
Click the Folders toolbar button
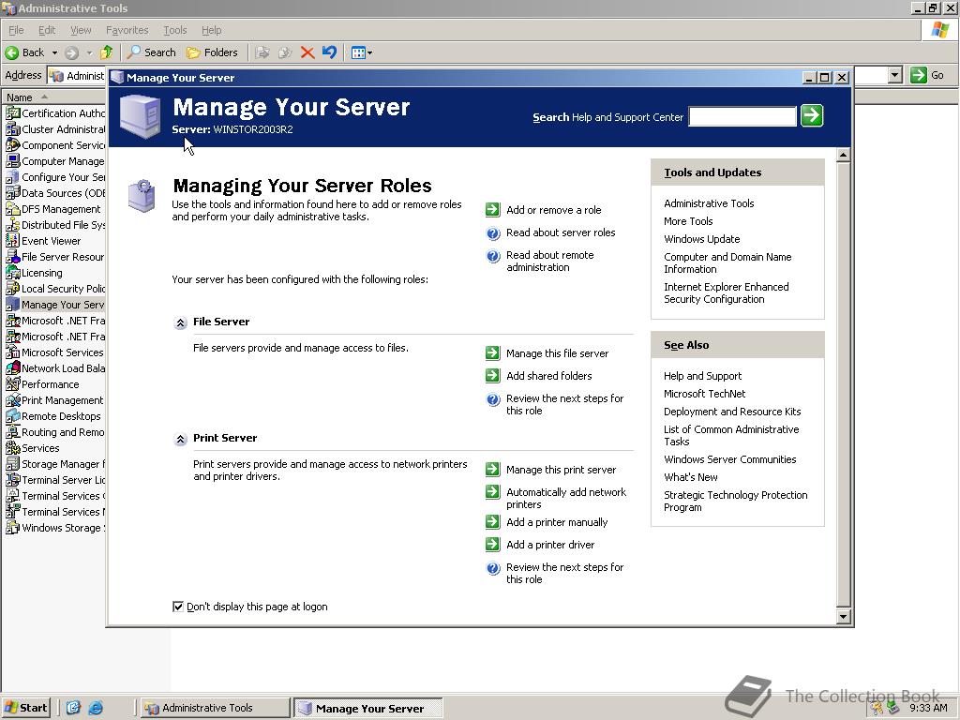point(213,52)
